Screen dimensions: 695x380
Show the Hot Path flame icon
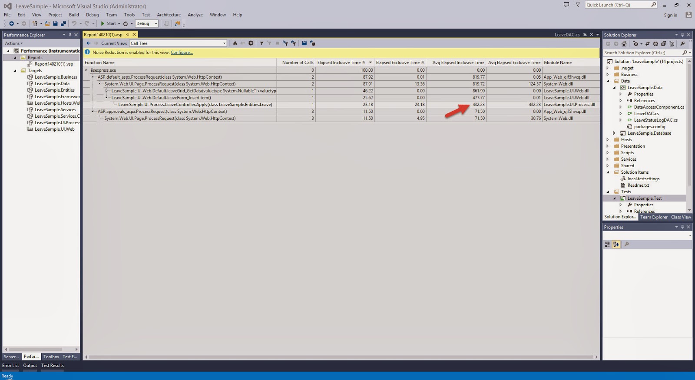coord(235,43)
